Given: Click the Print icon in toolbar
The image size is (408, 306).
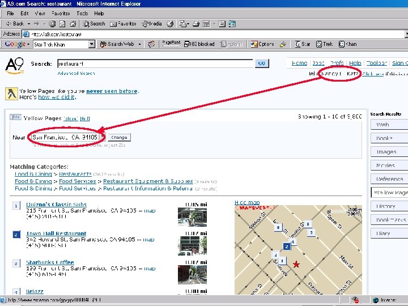Looking at the screenshot, I should pos(196,24).
